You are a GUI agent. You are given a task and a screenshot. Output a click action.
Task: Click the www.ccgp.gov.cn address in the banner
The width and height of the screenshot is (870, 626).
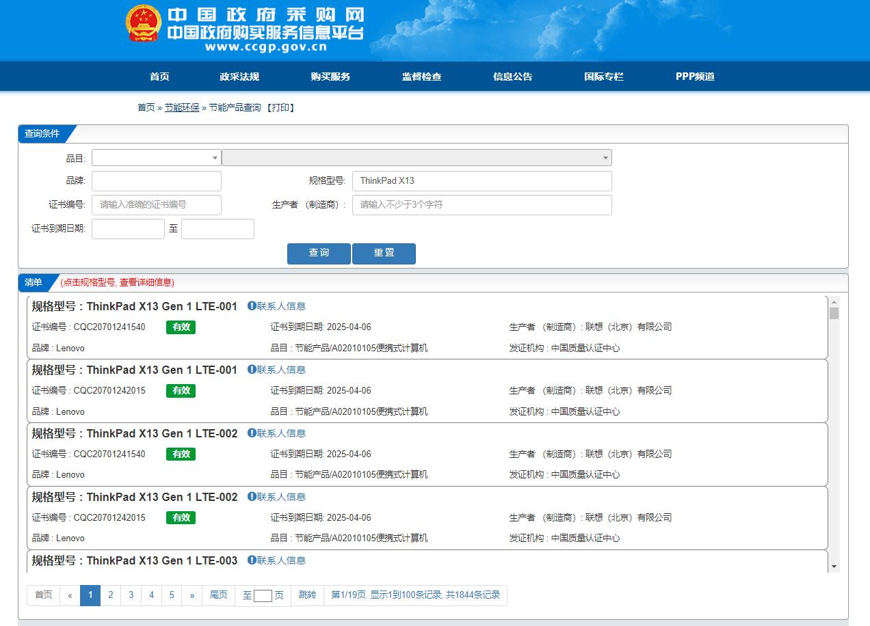pos(265,47)
